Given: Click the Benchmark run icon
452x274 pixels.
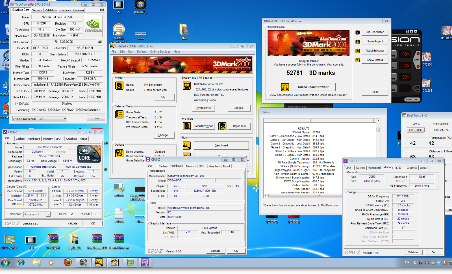Looking at the screenshot, I should pyautogui.click(x=187, y=145).
